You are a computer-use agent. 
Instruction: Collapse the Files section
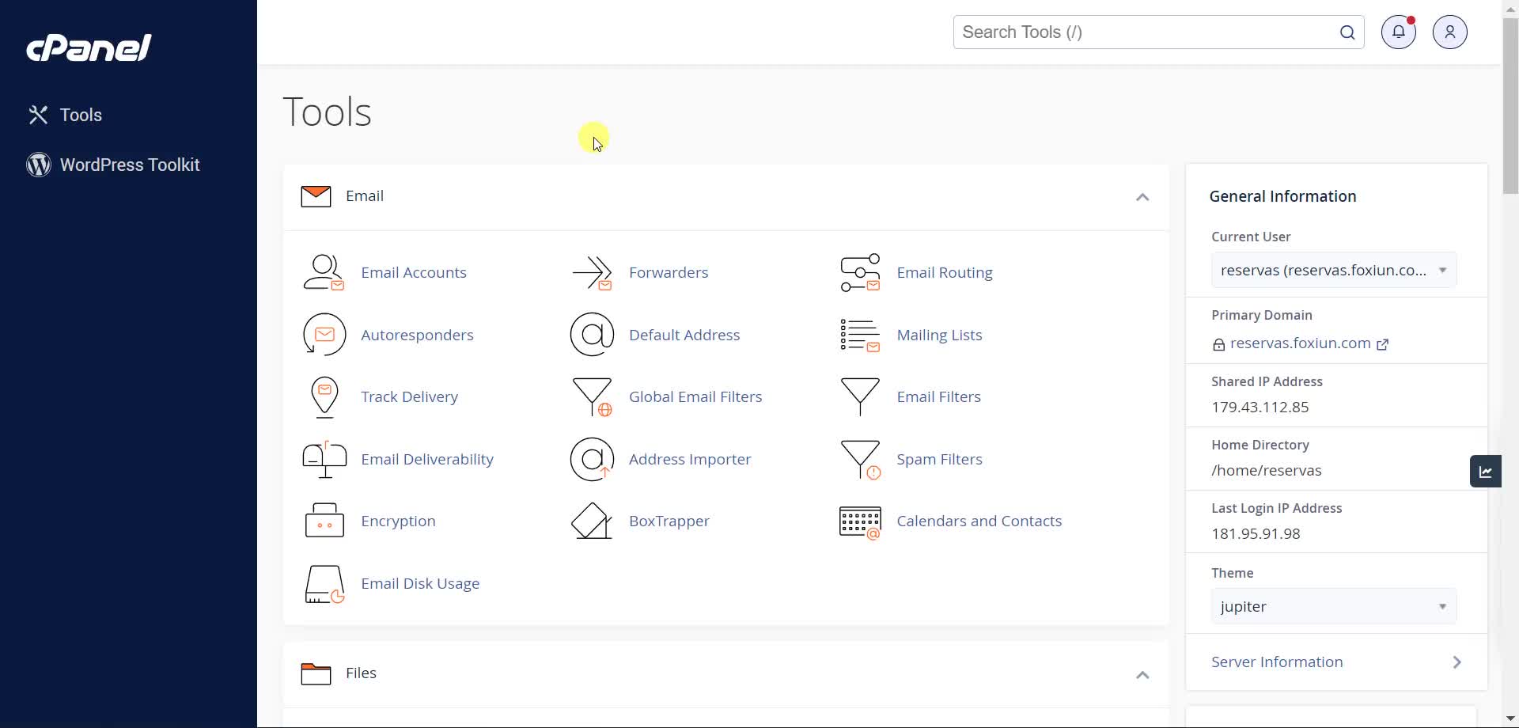point(1142,675)
